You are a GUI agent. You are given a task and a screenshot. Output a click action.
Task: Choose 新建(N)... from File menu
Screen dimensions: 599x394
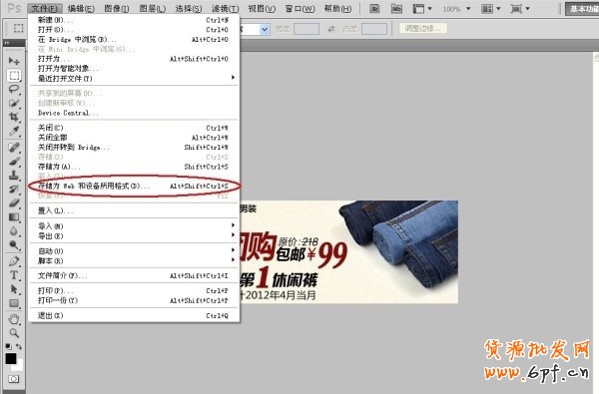(134, 20)
